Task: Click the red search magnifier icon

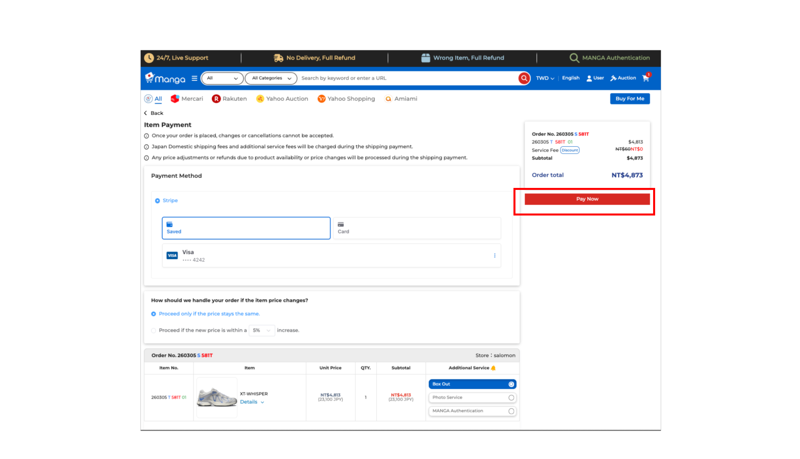Action: click(x=524, y=78)
